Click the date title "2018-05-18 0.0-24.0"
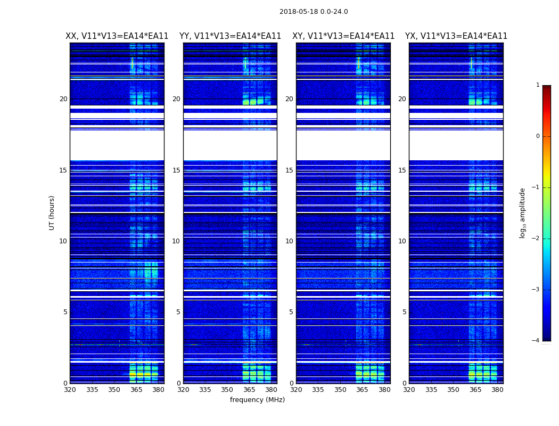 314,12
